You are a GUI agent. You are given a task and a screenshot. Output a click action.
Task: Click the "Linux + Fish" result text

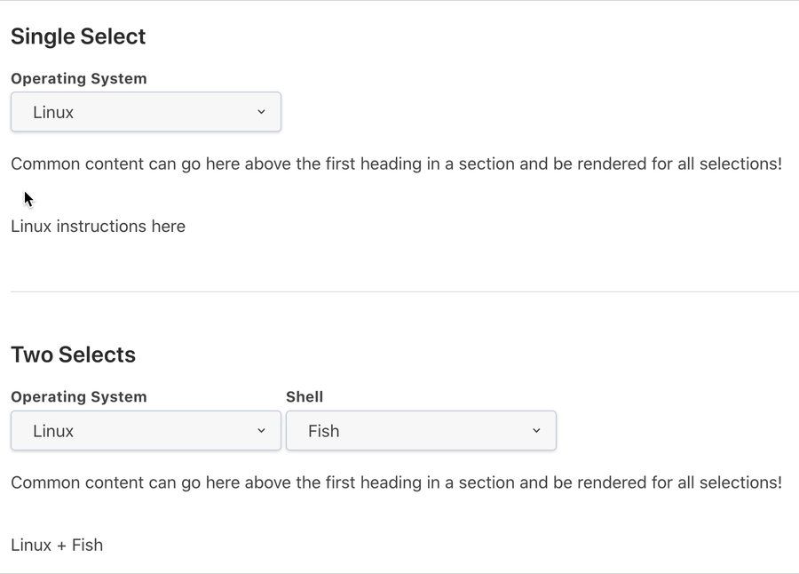pos(57,545)
